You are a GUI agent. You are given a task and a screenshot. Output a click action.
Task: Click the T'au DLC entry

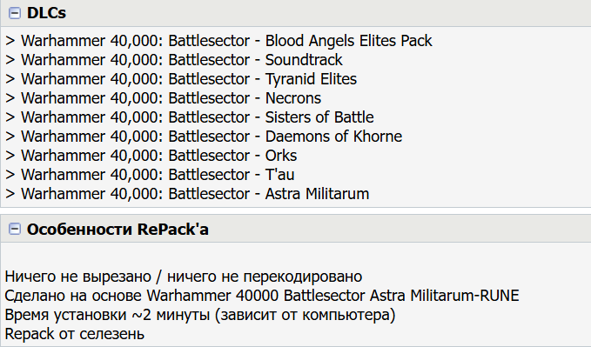150,175
